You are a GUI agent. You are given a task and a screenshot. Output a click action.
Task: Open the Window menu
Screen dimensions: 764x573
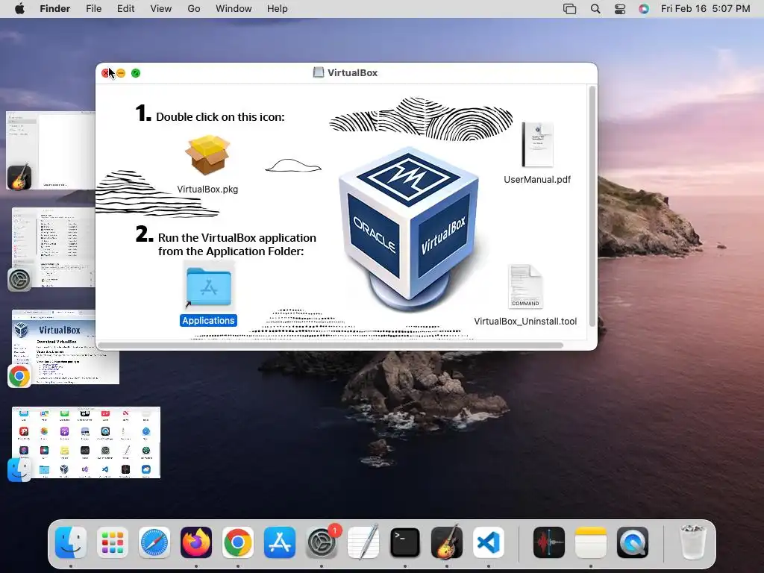234,9
